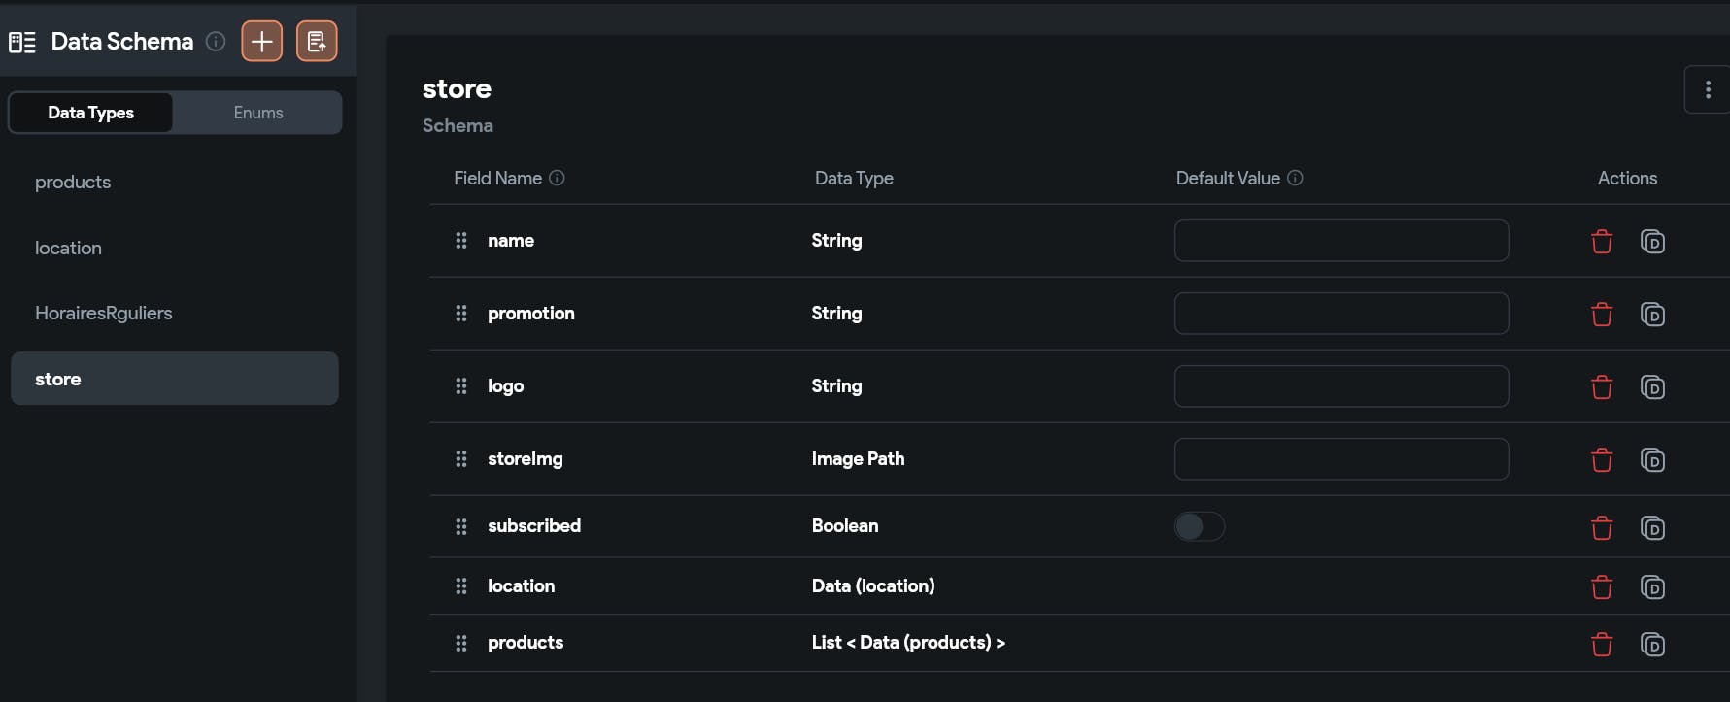1730x702 pixels.
Task: Click the Default Value info icon
Action: point(1295,178)
